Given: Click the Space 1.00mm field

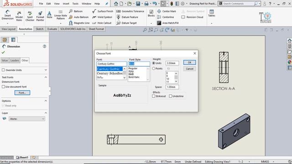Looking at the screenshot, I should coord(172,87).
